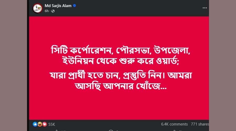236x131 pixels.
Task: View the 55K reactions list
Action: tap(52, 124)
